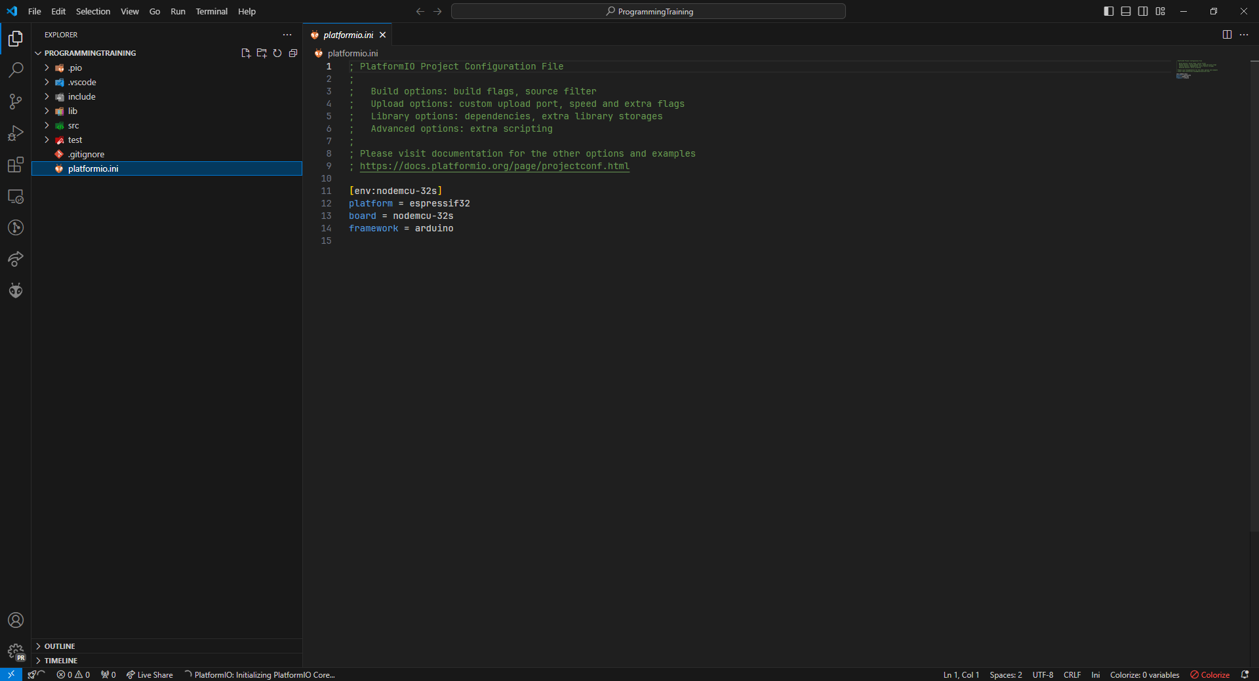
Task: Click New File icon in Explorer header
Action: 246,53
